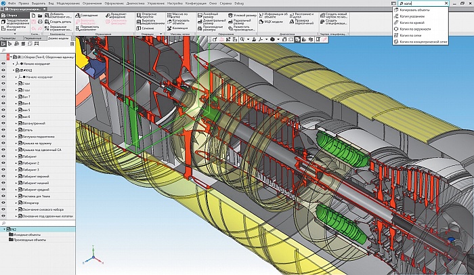
Task: Toggle visibility eye for Вал внутренний
Action: point(3,123)
